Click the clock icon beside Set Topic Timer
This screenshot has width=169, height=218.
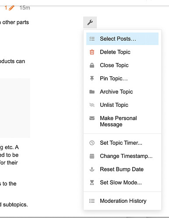(92, 143)
